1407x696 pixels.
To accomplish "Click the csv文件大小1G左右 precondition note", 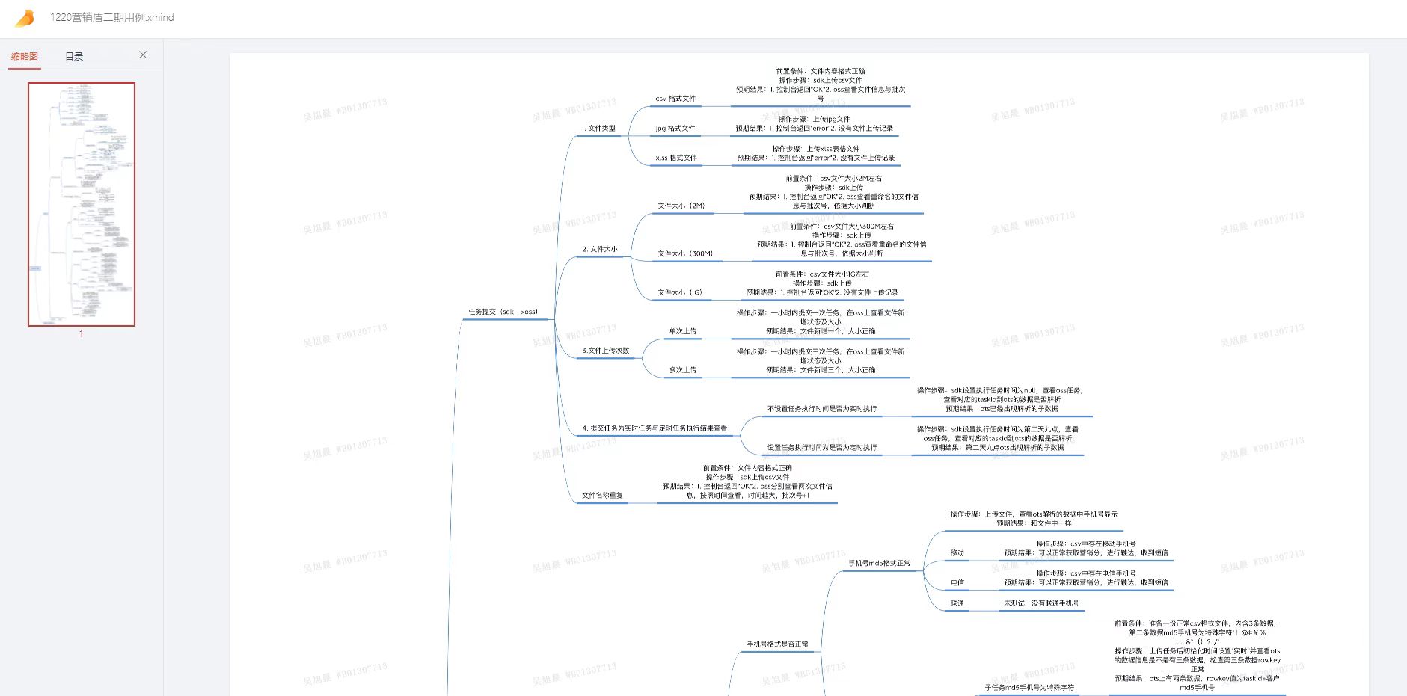I will pos(822,274).
